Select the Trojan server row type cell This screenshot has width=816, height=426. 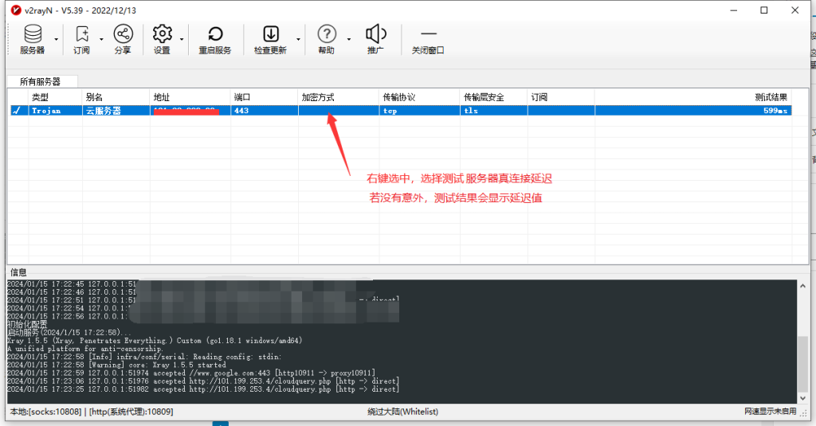tap(55, 110)
